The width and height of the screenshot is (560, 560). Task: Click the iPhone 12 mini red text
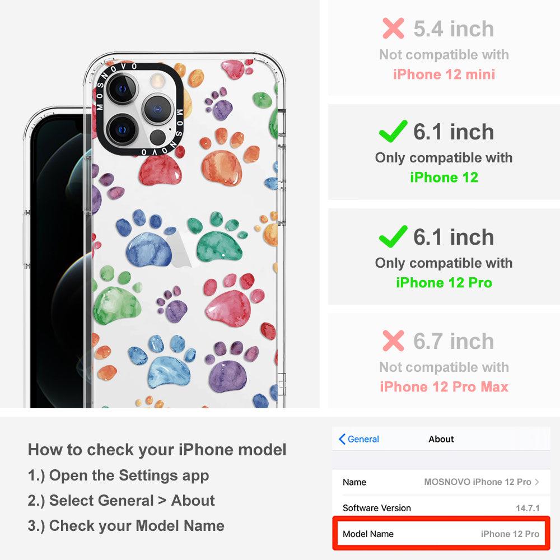(x=444, y=74)
